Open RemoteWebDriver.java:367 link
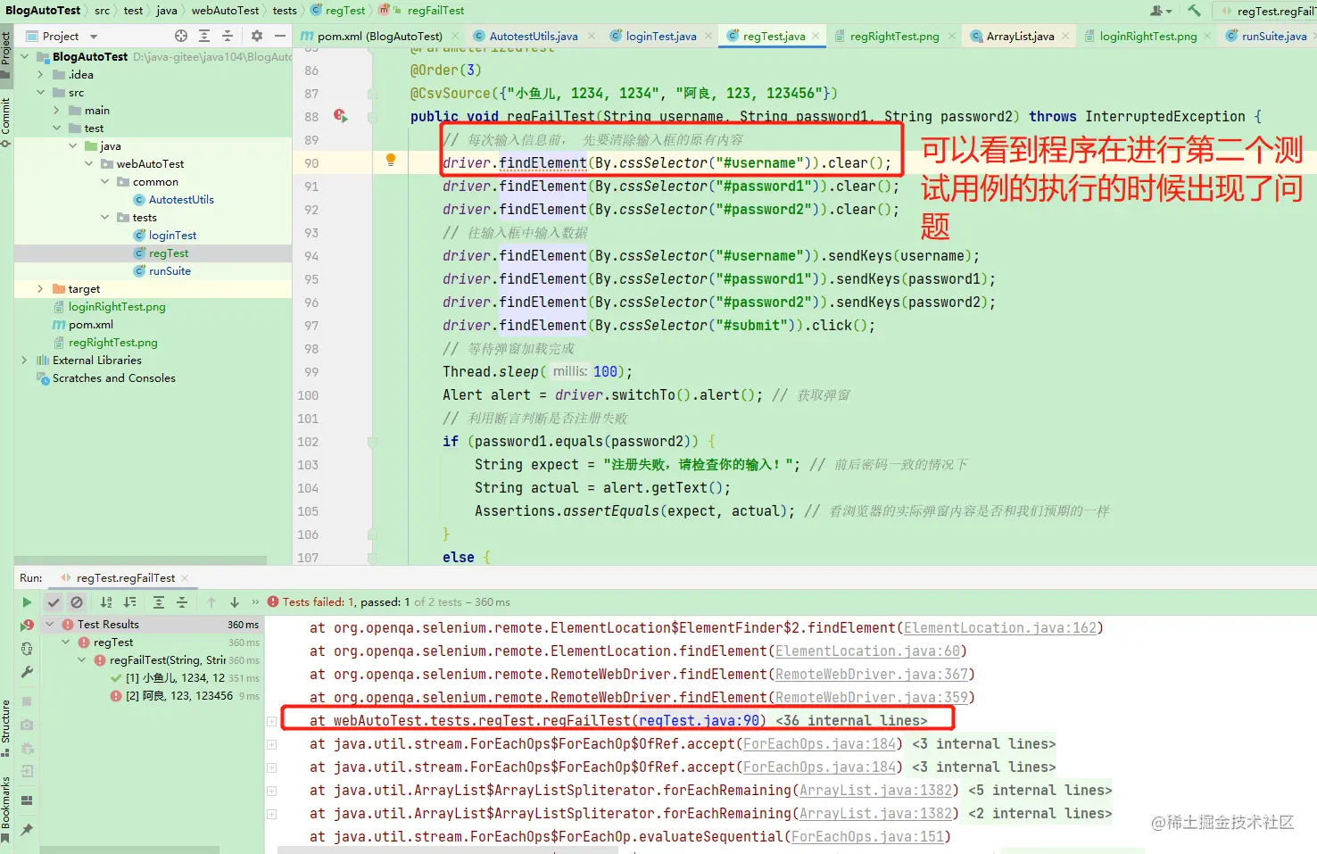 (x=871, y=675)
